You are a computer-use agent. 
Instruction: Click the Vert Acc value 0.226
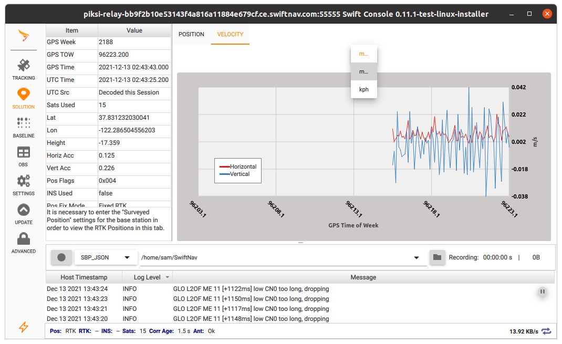134,168
